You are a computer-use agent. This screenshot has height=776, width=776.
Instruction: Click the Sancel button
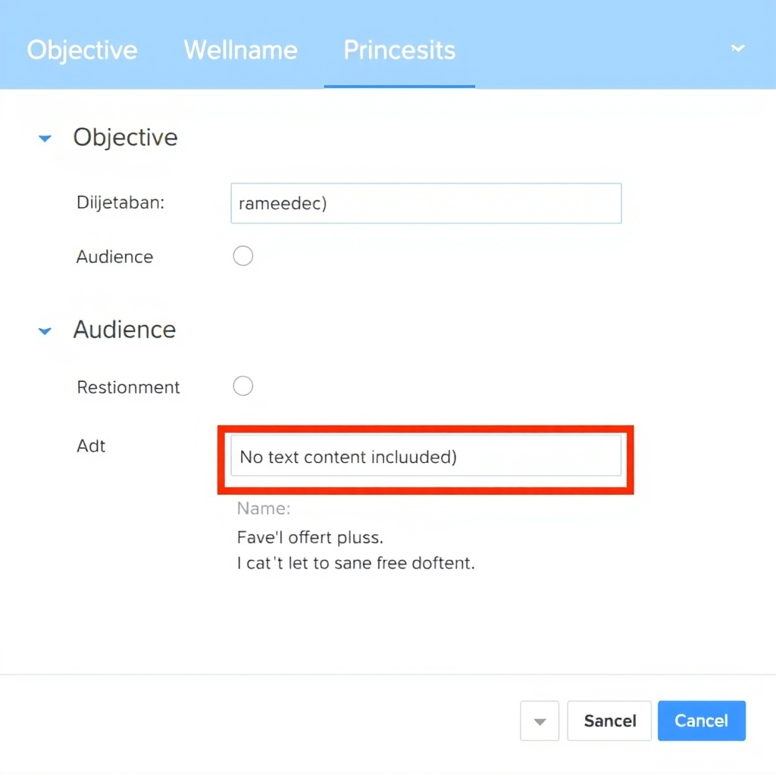[609, 721]
